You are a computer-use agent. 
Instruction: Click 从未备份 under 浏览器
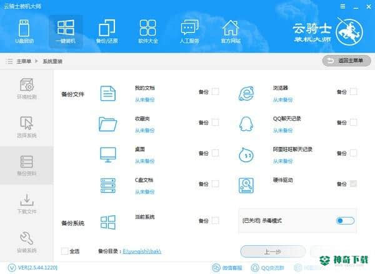point(283,99)
